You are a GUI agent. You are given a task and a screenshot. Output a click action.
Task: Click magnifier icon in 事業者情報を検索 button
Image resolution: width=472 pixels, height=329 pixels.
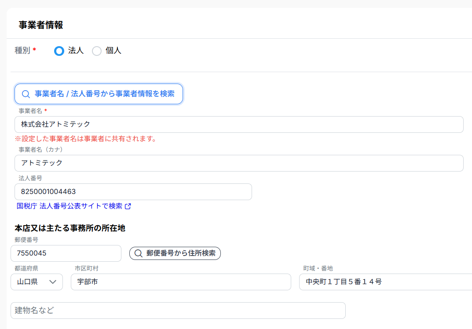tap(26, 94)
